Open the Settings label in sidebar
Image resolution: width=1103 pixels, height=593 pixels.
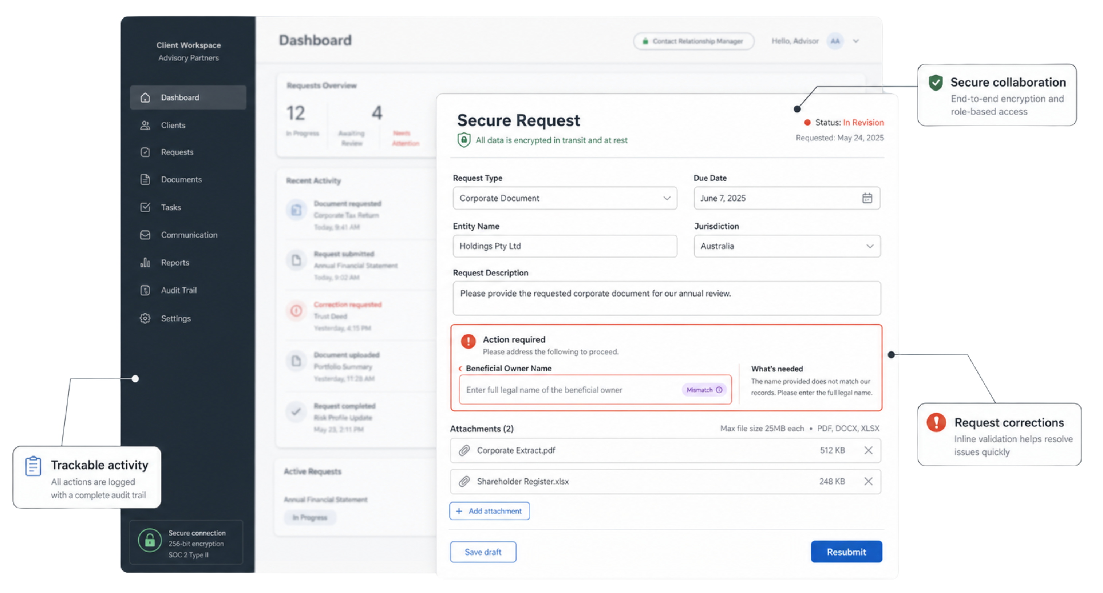tap(176, 318)
